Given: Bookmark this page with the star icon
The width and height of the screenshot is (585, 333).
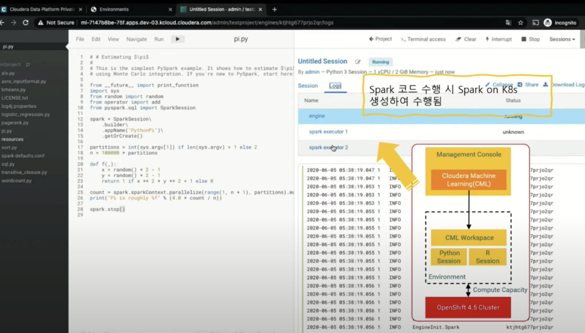Looking at the screenshot, I should click(521, 23).
